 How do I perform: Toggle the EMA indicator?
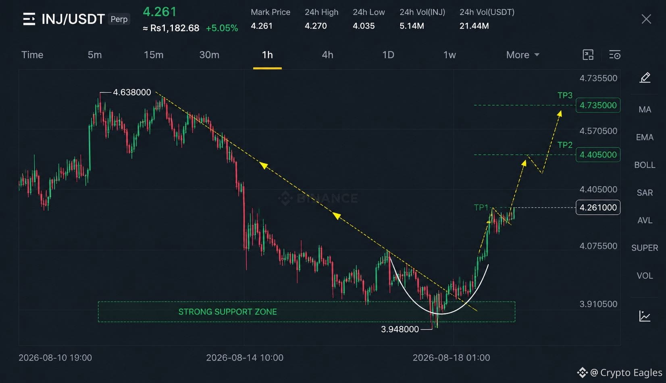pos(645,137)
